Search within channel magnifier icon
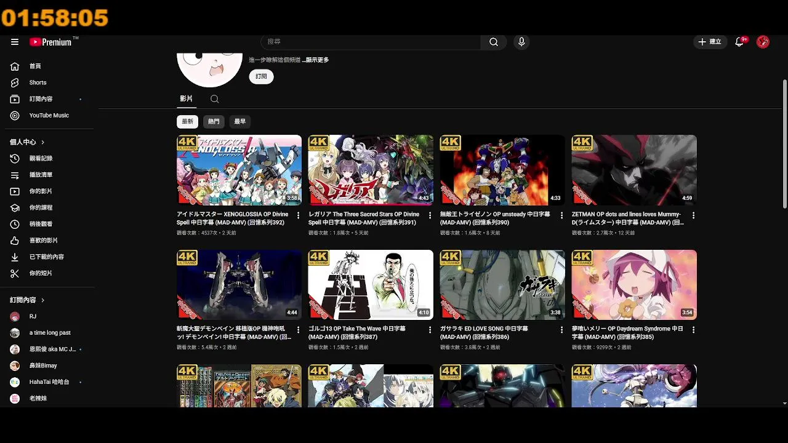 click(x=214, y=99)
